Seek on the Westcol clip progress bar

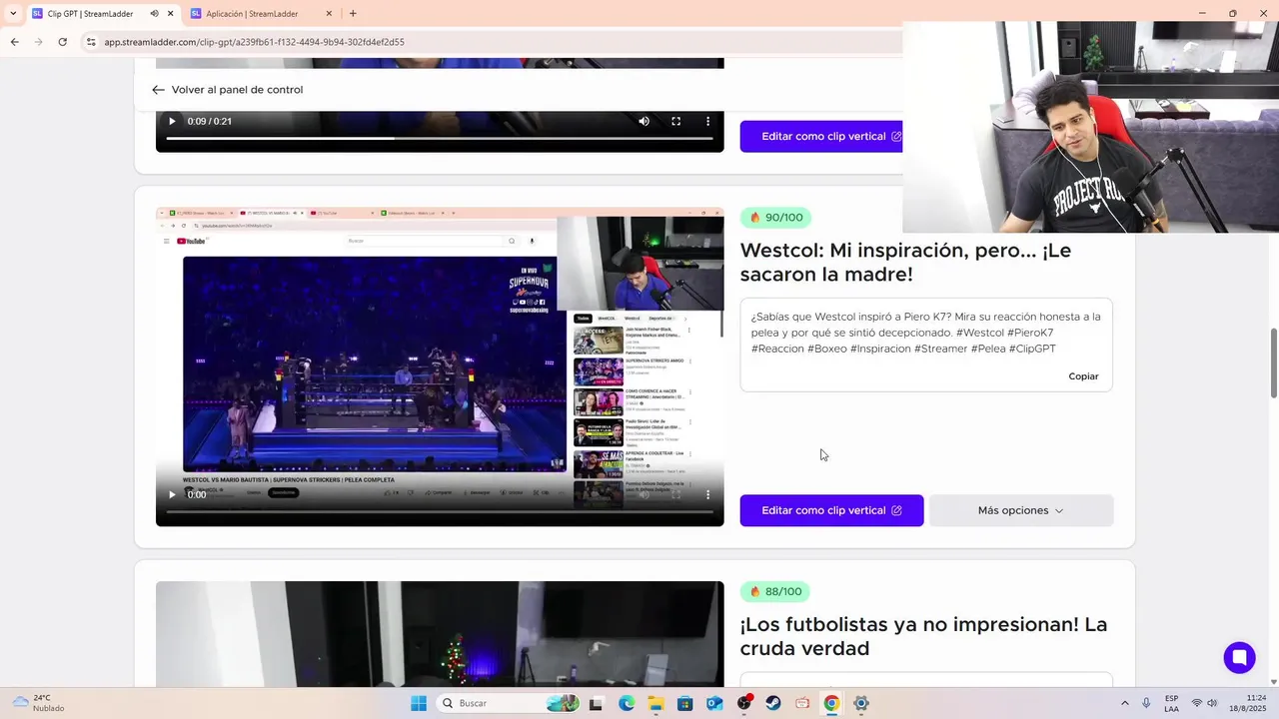440,511
